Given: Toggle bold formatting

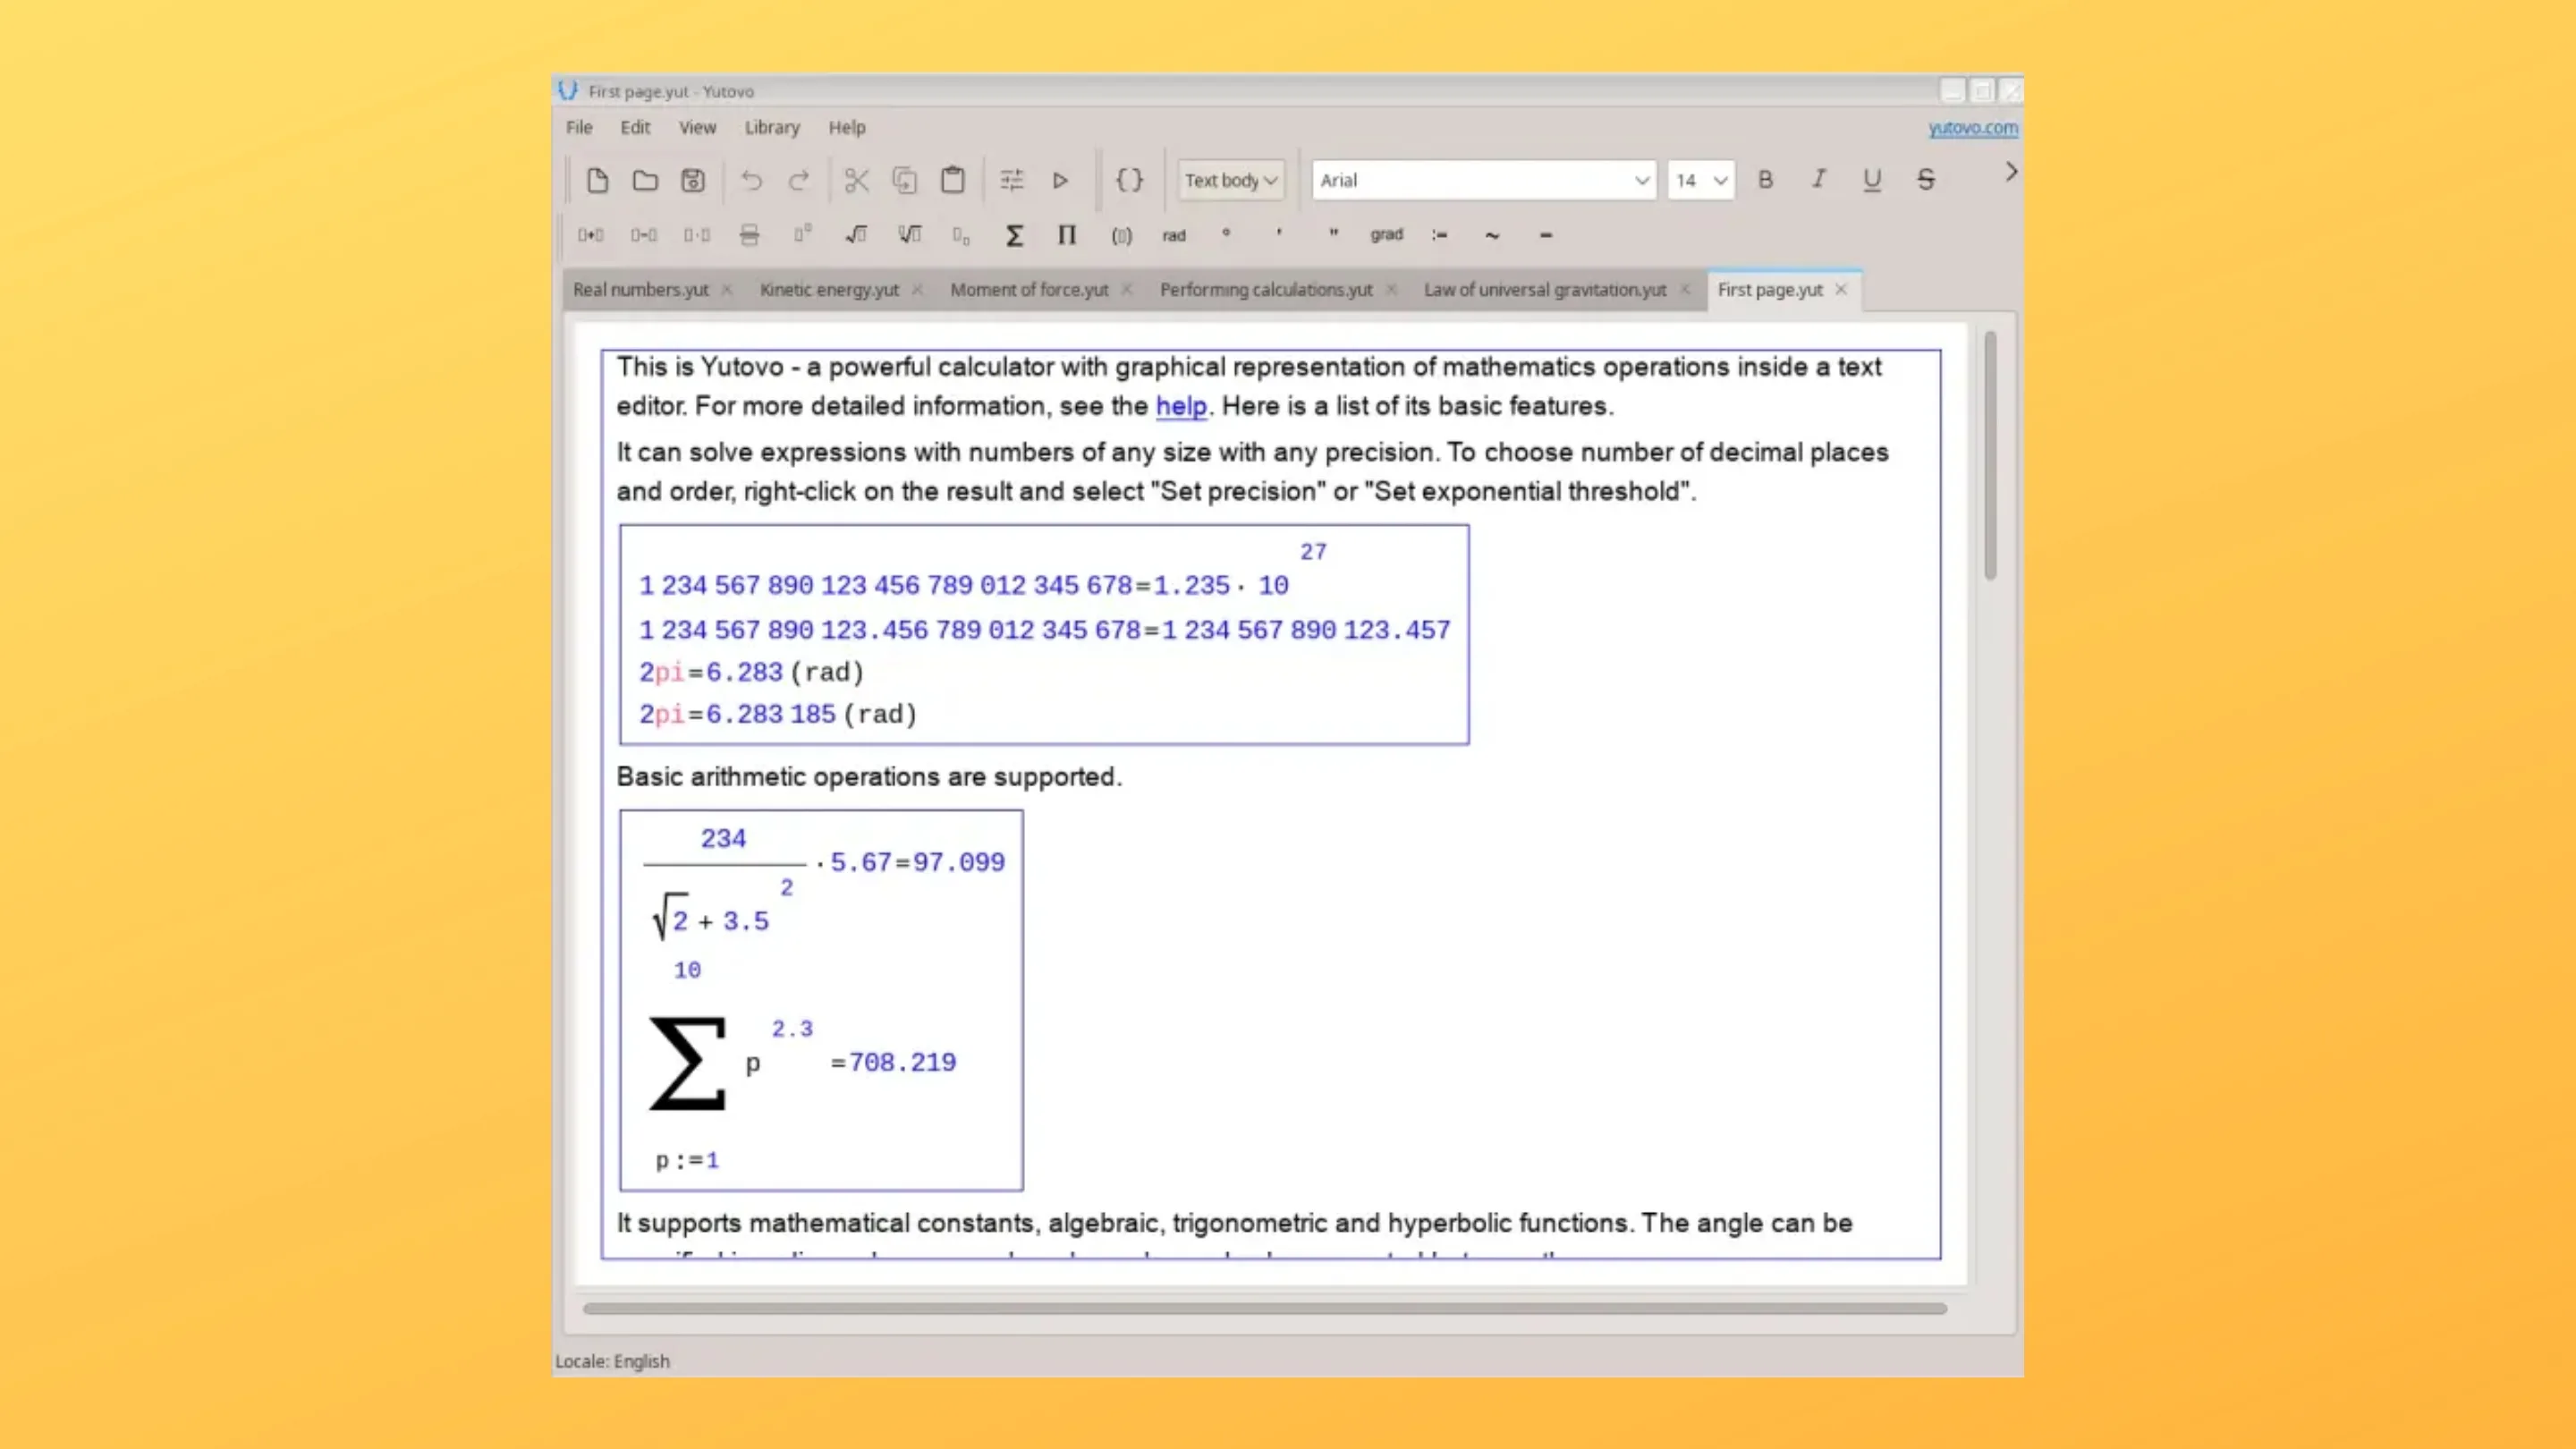Looking at the screenshot, I should click(x=1766, y=180).
